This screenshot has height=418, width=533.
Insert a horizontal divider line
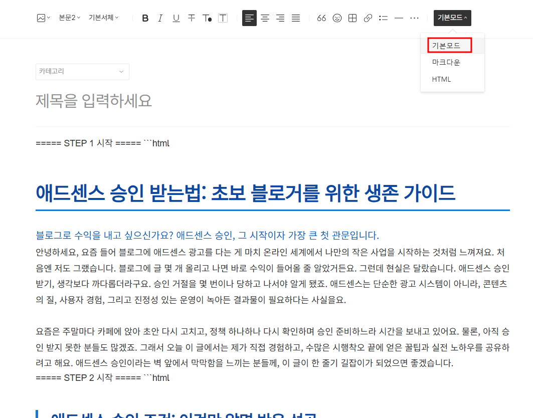click(x=399, y=18)
